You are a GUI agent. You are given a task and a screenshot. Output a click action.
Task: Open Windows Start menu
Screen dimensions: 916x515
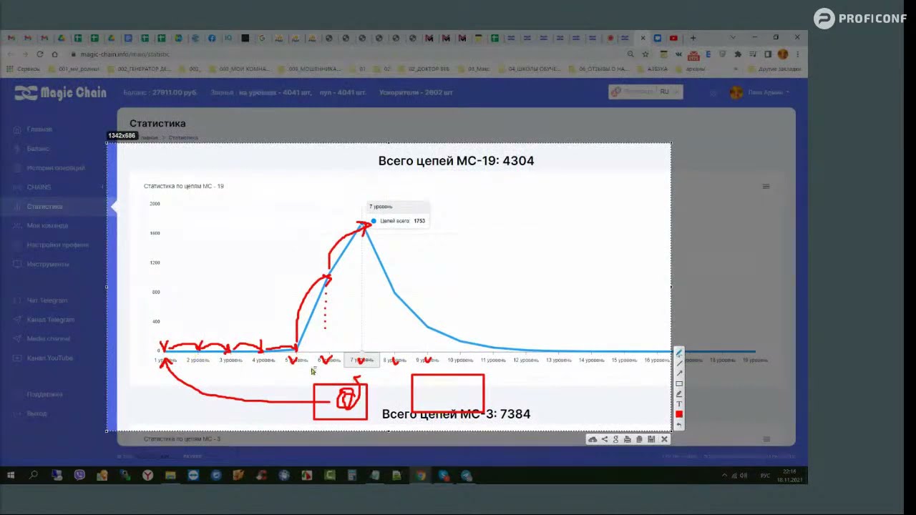(11, 475)
